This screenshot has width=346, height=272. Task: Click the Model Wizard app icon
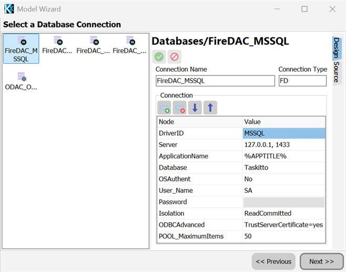(9, 9)
